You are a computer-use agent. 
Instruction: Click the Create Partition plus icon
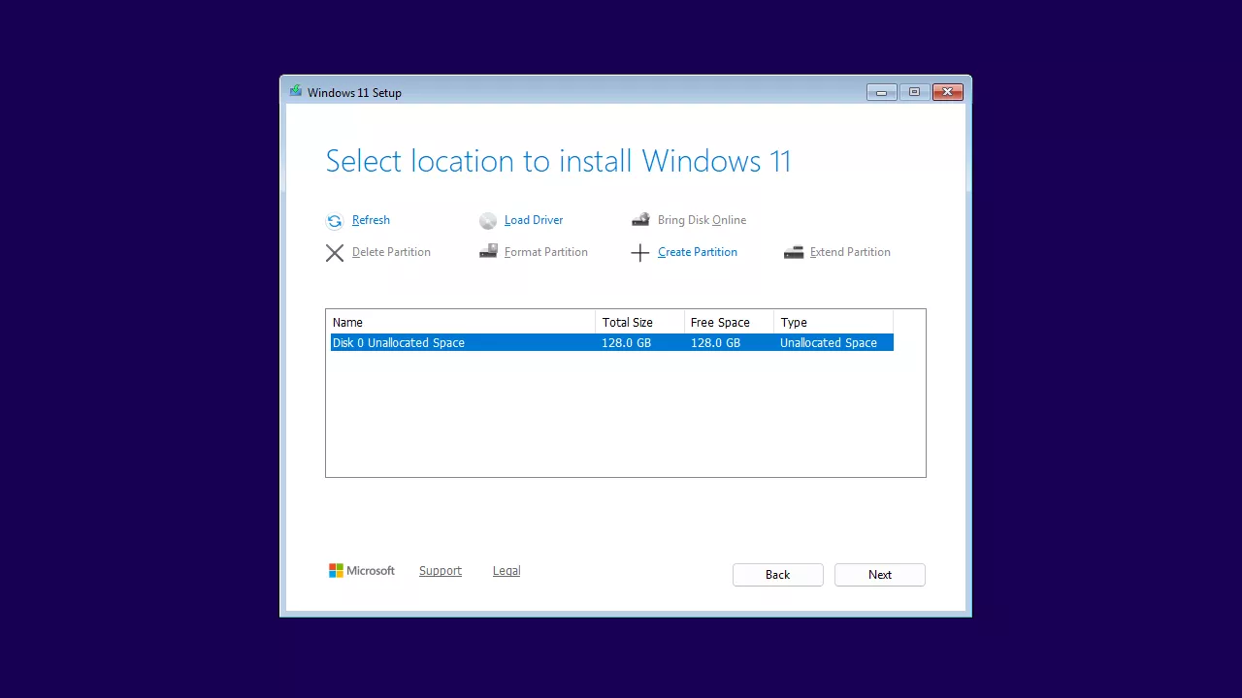coord(640,252)
